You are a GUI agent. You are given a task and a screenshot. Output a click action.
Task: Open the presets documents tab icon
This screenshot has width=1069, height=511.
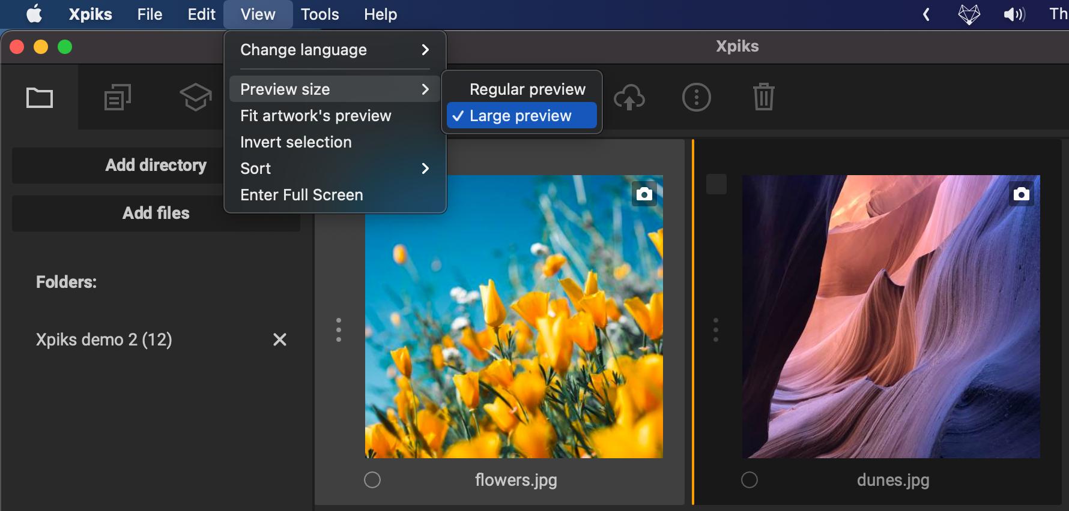coord(118,97)
